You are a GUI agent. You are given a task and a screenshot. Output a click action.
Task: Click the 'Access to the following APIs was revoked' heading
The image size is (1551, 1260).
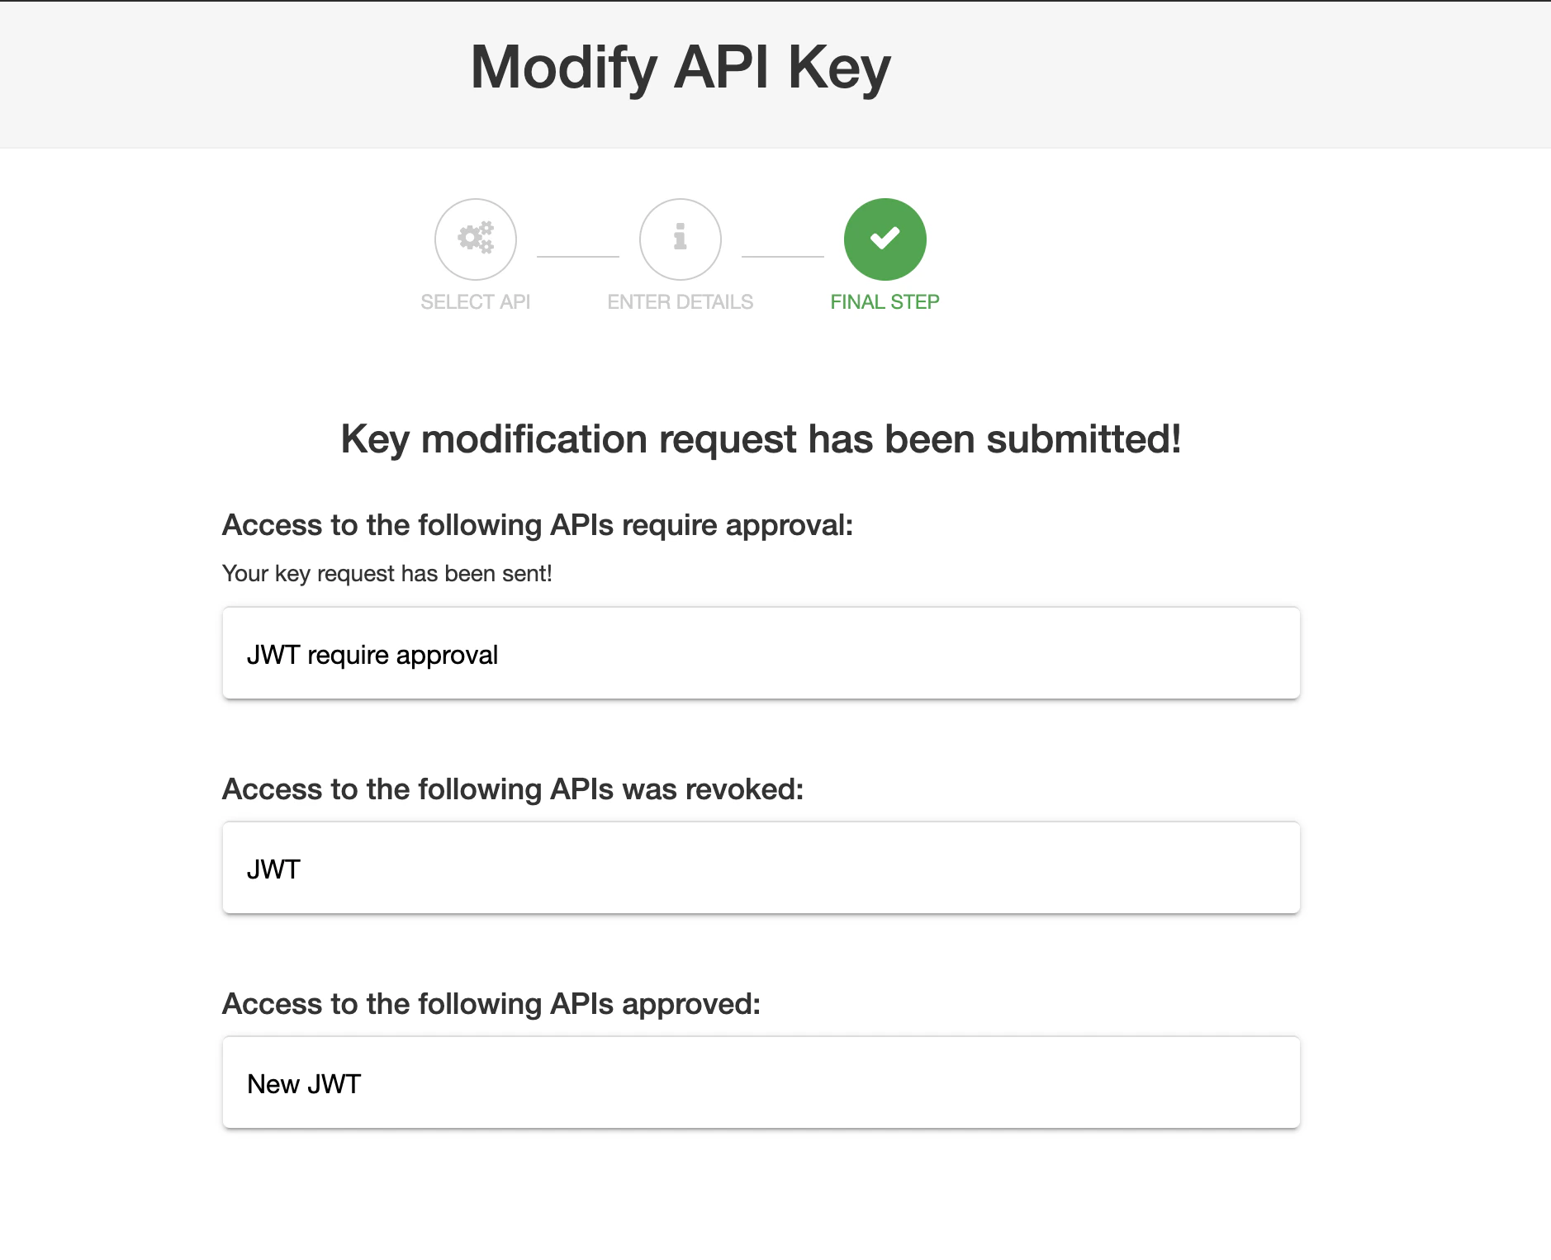(x=513, y=789)
